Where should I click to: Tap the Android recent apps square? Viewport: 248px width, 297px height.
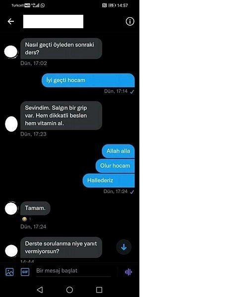pyautogui.click(x=99, y=290)
